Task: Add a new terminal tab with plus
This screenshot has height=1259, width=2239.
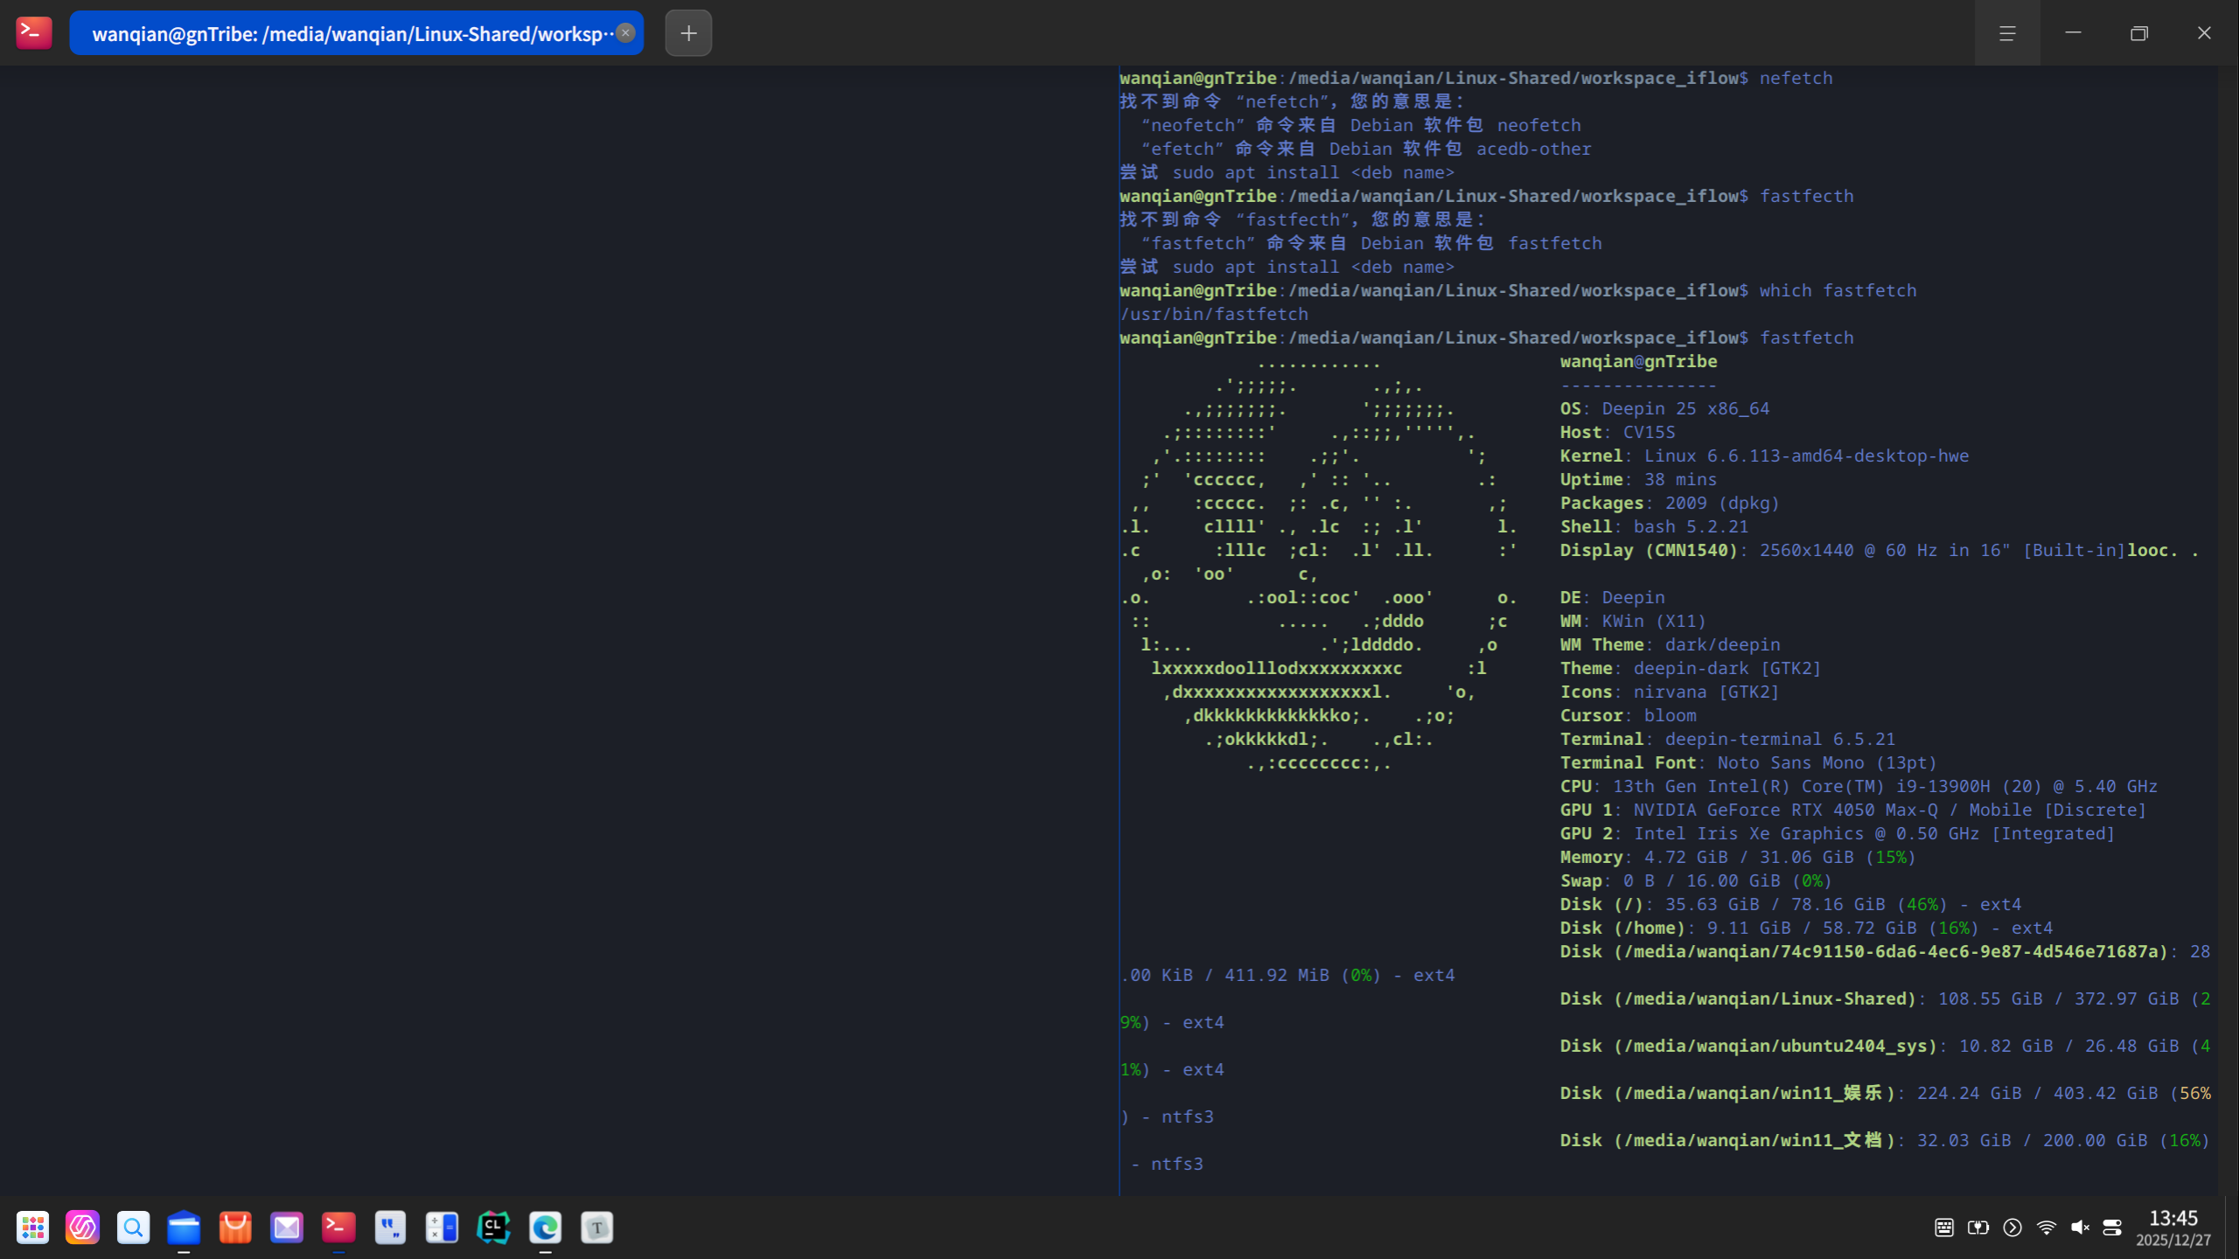Action: (688, 33)
